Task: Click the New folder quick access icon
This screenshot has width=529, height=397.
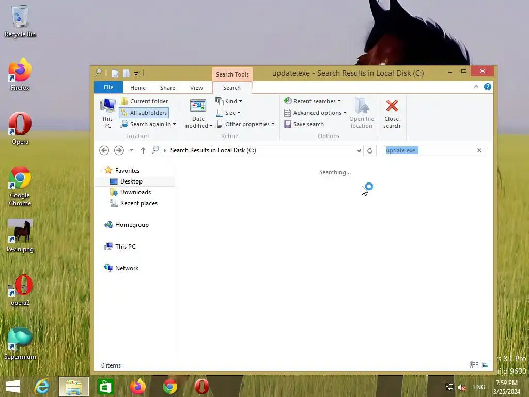Action: coord(126,73)
